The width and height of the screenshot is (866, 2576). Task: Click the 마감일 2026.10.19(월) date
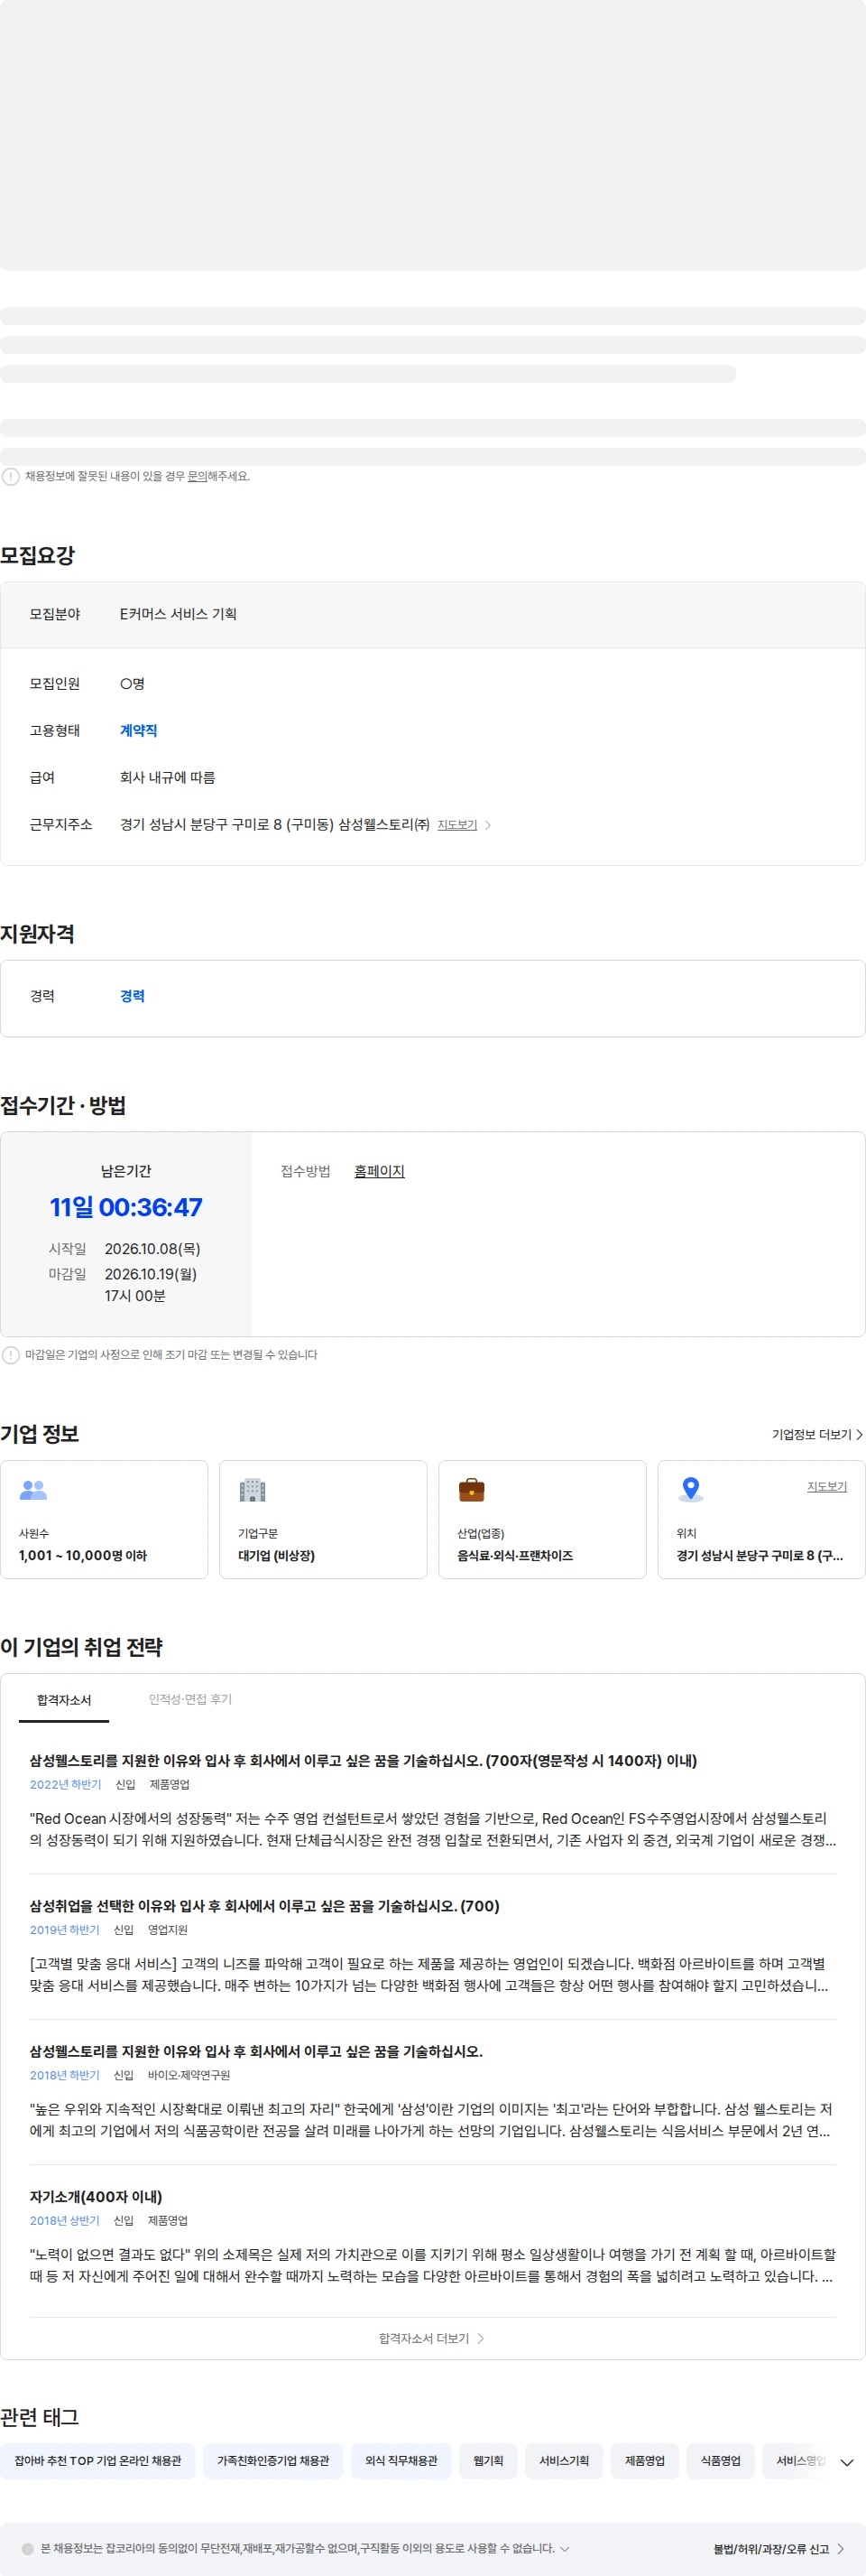click(x=151, y=1274)
